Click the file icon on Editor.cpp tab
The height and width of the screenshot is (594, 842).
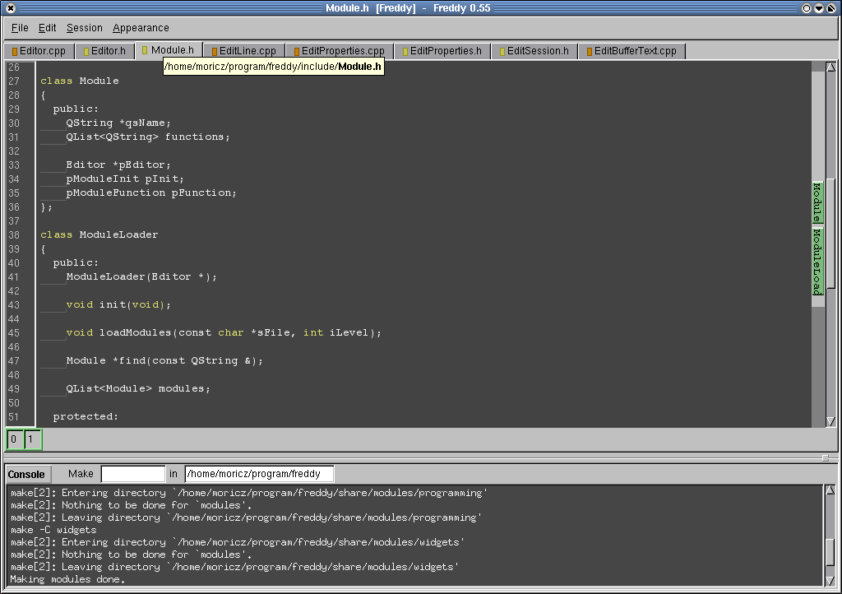(15, 51)
